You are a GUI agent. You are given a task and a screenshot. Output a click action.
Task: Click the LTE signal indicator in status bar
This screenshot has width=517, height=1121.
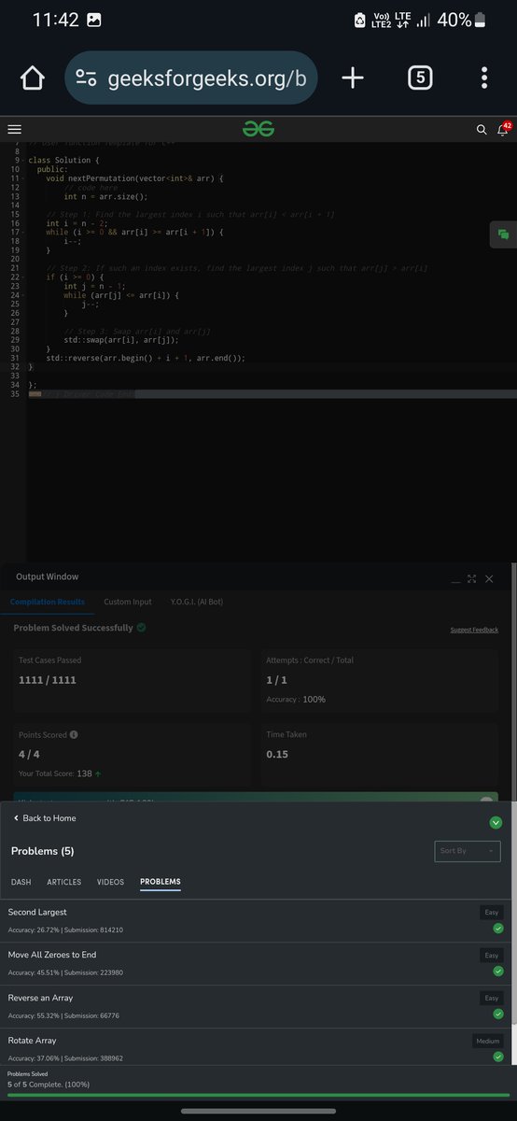tap(402, 20)
